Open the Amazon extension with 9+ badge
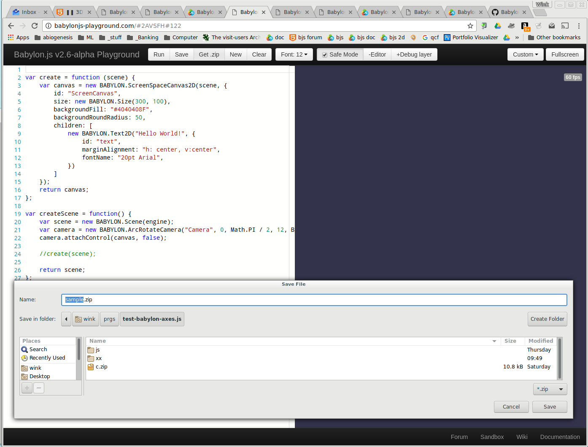 (x=525, y=26)
